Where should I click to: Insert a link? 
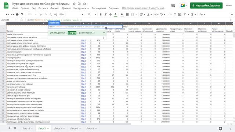click(170, 15)
